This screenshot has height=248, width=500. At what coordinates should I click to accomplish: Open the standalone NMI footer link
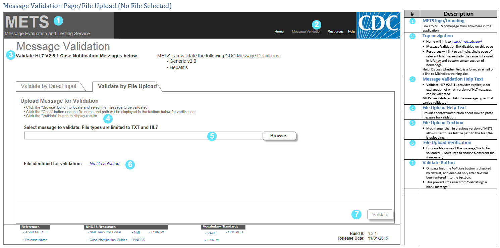[x=136, y=232]
